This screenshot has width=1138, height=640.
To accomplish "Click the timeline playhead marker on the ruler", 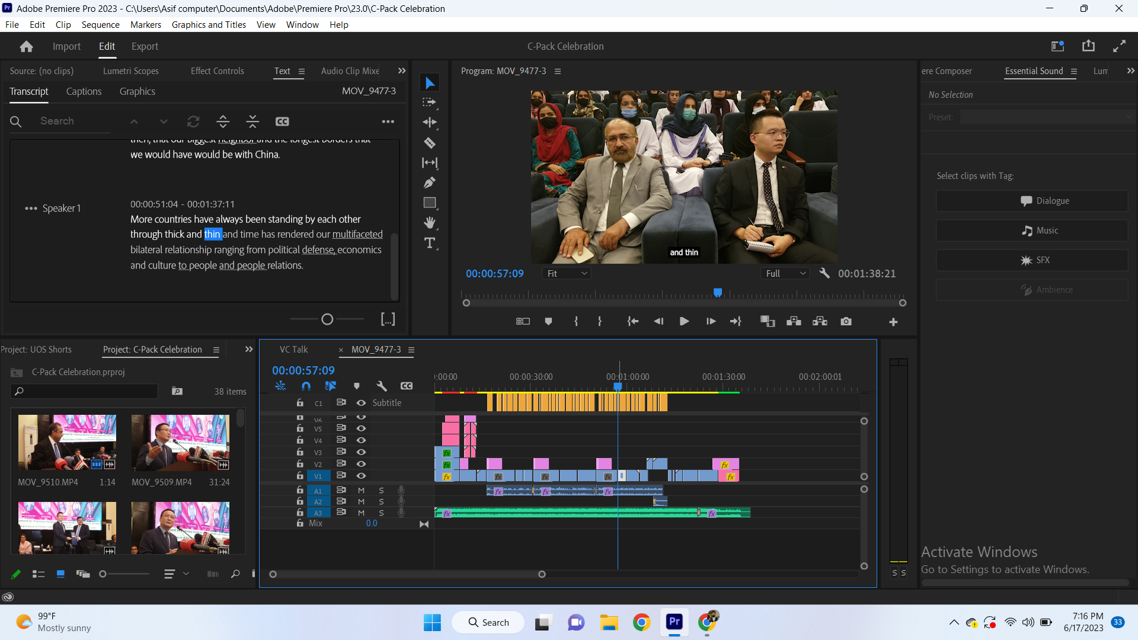I will click(x=618, y=386).
